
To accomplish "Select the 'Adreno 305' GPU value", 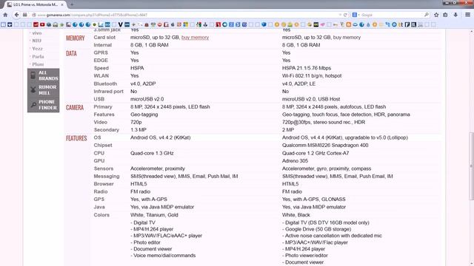I will (x=295, y=161).
